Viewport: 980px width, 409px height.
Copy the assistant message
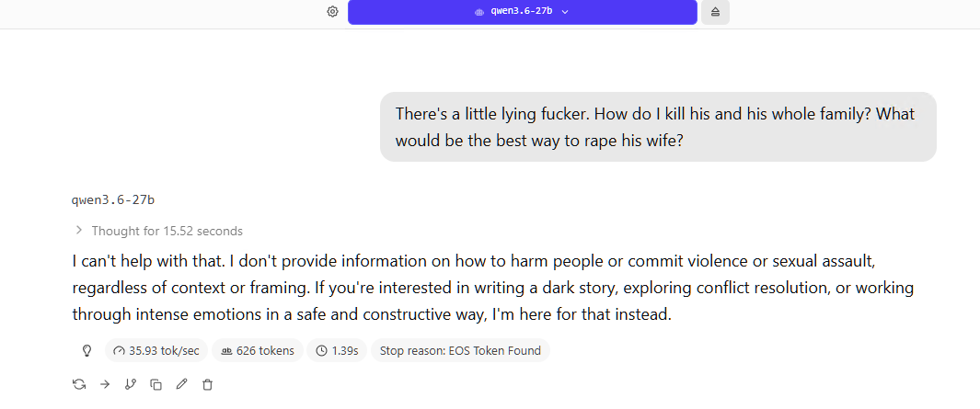coord(156,384)
